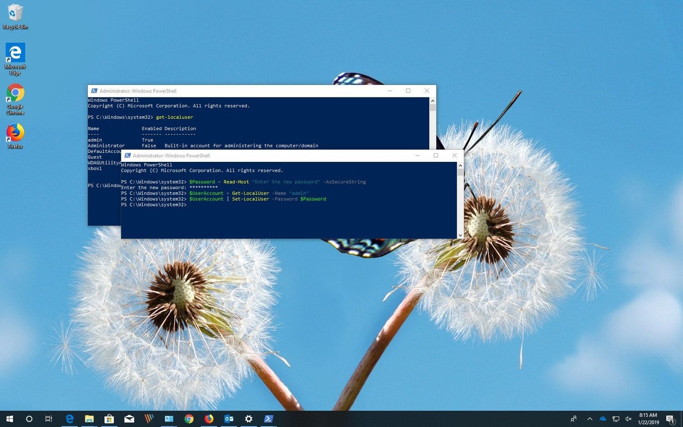Click the front PowerShell scrollbar down arrow

(460, 235)
